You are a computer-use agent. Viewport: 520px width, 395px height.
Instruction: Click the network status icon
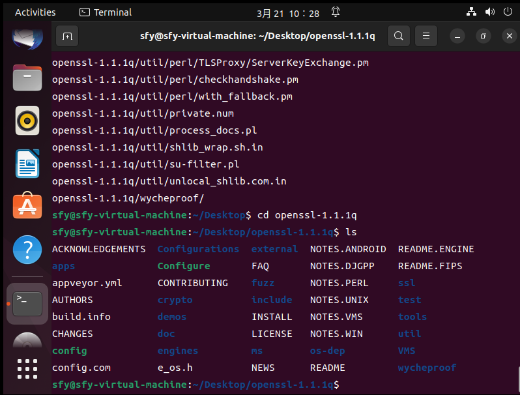click(x=471, y=12)
